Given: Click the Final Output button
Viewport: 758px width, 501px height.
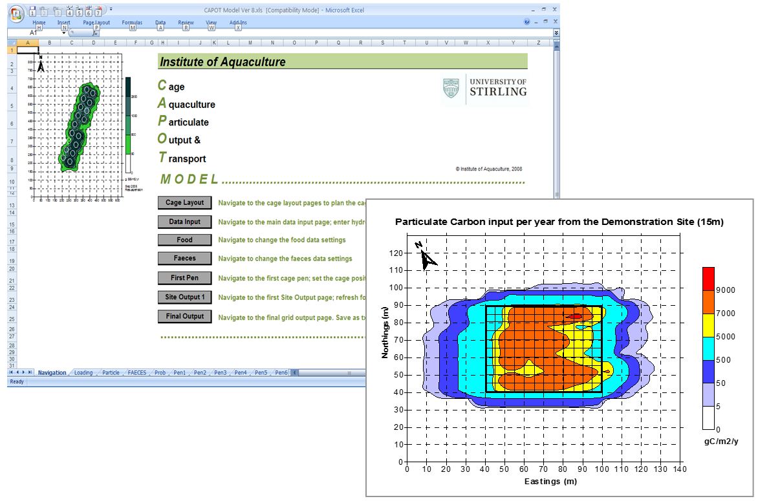Looking at the screenshot, I should tap(185, 317).
